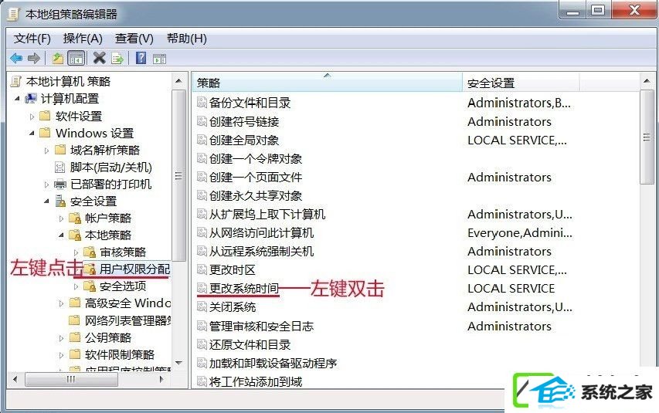The image size is (659, 413).
Task: Click the 软件限制策略 folder icon
Action: (x=75, y=354)
